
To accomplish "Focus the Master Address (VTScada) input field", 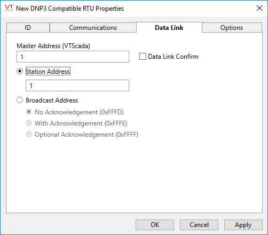I will coord(73,57).
